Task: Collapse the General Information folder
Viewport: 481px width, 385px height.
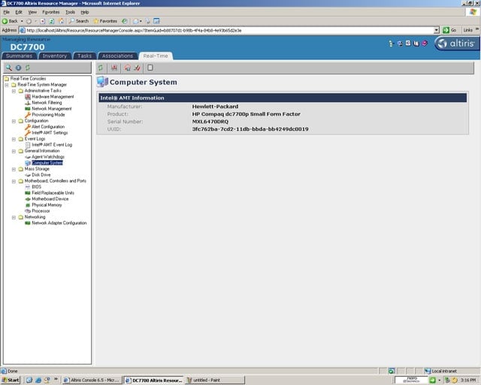Action: 14,151
